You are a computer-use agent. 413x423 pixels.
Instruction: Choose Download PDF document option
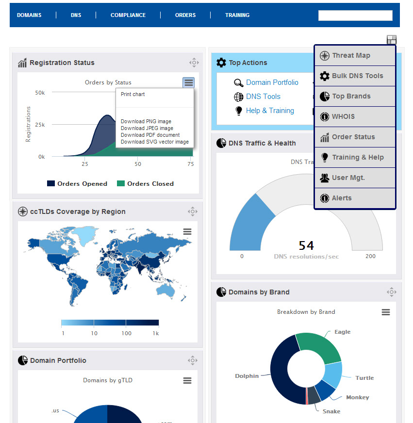tap(150, 135)
